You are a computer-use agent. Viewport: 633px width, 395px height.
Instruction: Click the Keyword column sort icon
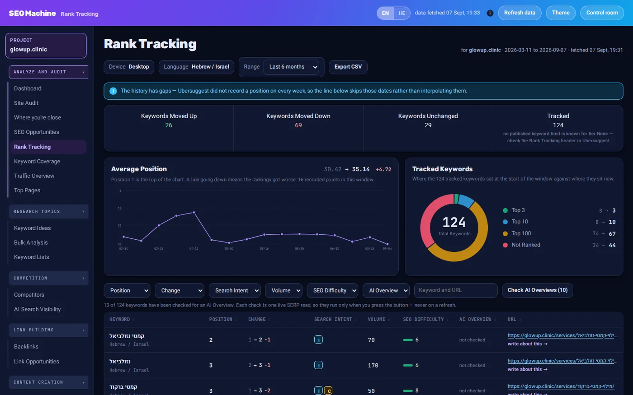pos(133,320)
